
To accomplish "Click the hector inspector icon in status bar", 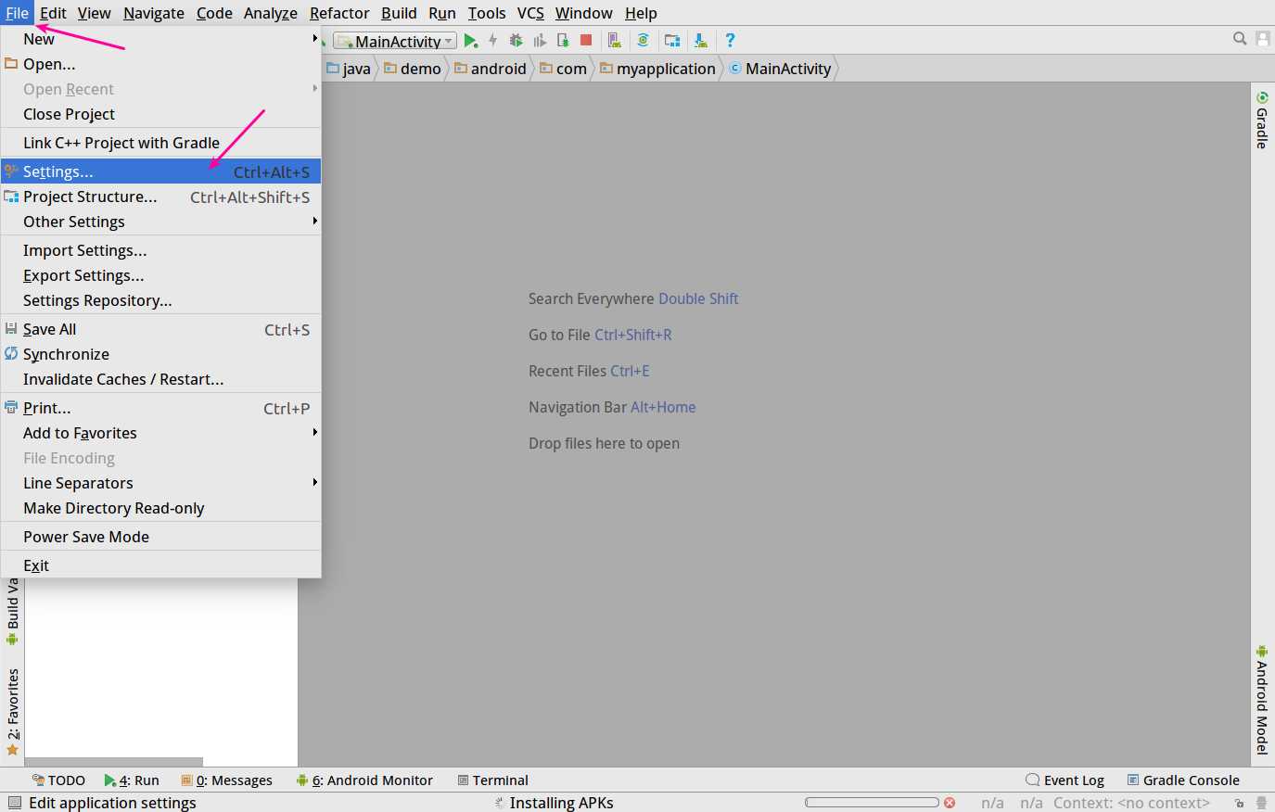I will [1261, 803].
